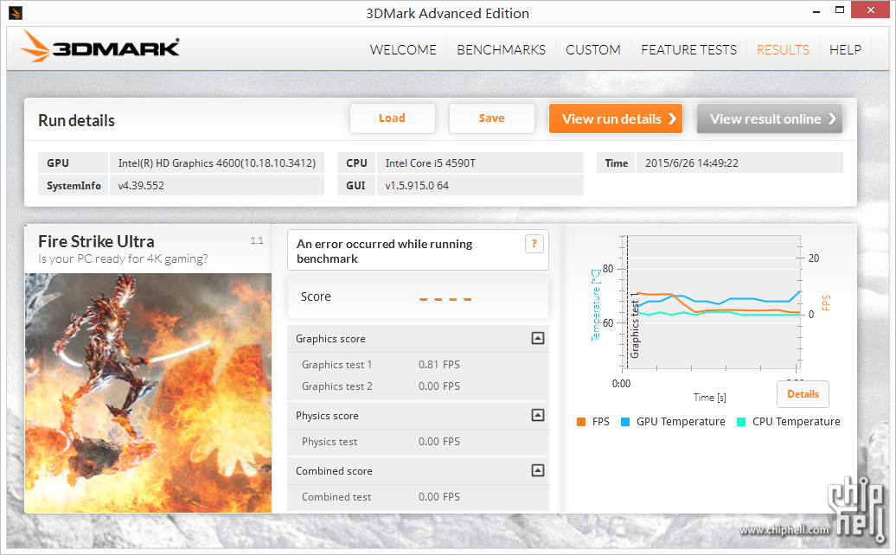Click View result online button

(x=769, y=118)
